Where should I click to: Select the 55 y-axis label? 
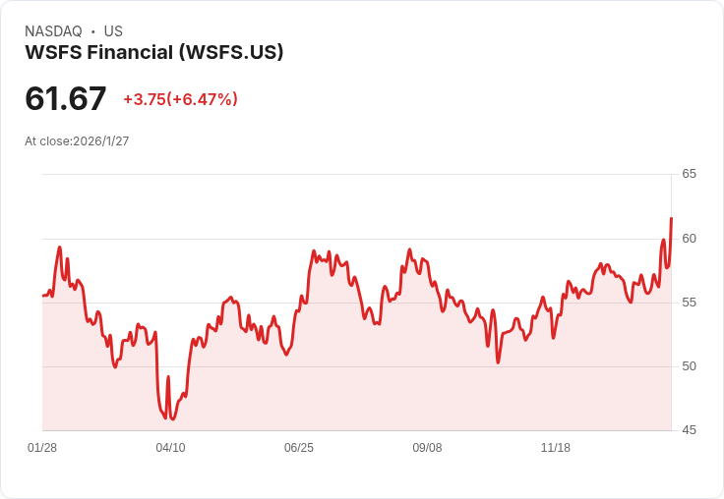click(x=689, y=303)
